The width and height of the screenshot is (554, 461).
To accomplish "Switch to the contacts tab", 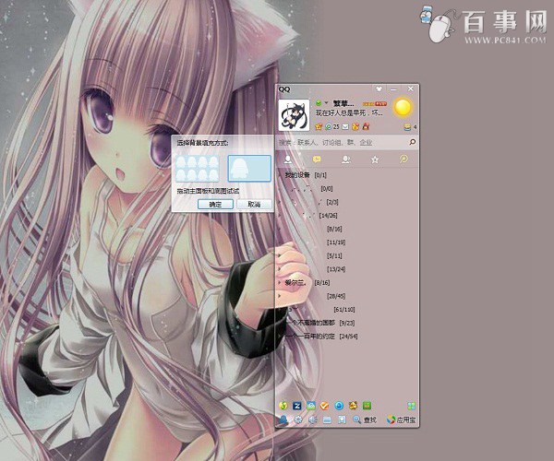I will tap(288, 160).
